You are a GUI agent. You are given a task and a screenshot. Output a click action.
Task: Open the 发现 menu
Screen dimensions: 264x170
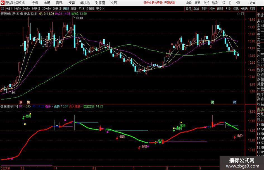(72, 3)
